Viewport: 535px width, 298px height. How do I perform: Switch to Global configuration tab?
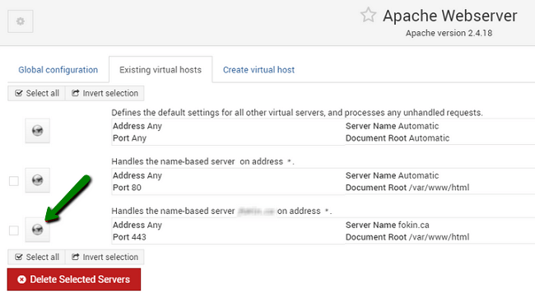(58, 70)
